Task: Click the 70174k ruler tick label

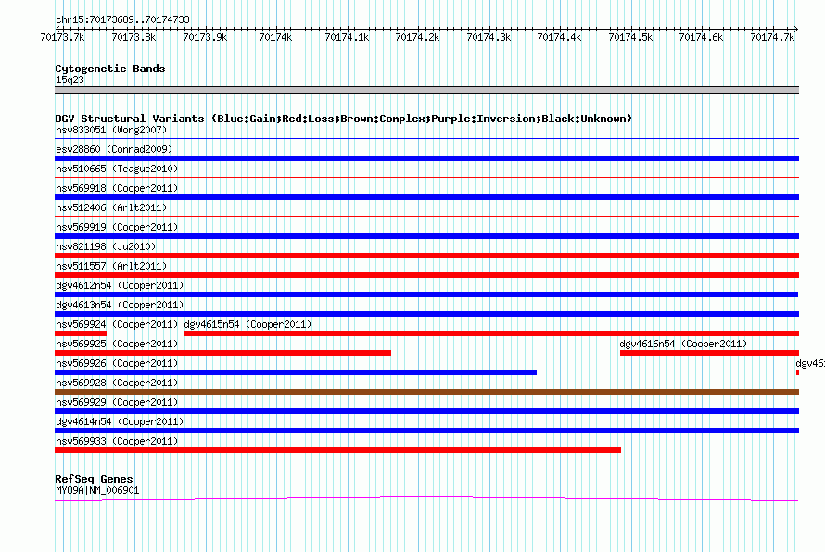Action: (275, 37)
